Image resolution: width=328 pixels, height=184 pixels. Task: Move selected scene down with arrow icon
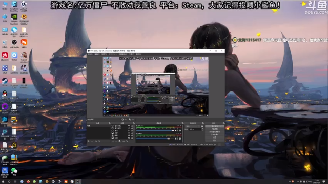[x=99, y=141]
